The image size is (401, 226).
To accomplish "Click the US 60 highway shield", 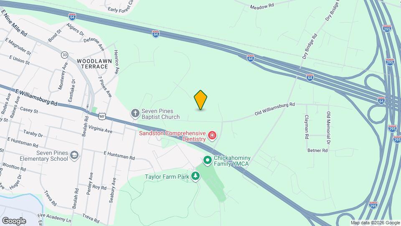I will (102, 116).
